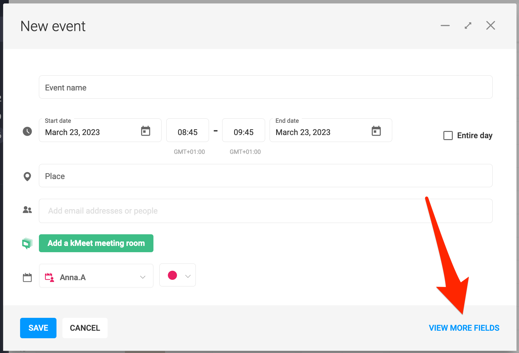This screenshot has height=353, width=519.
Task: Click the green kMeet video icon
Action: [x=27, y=243]
